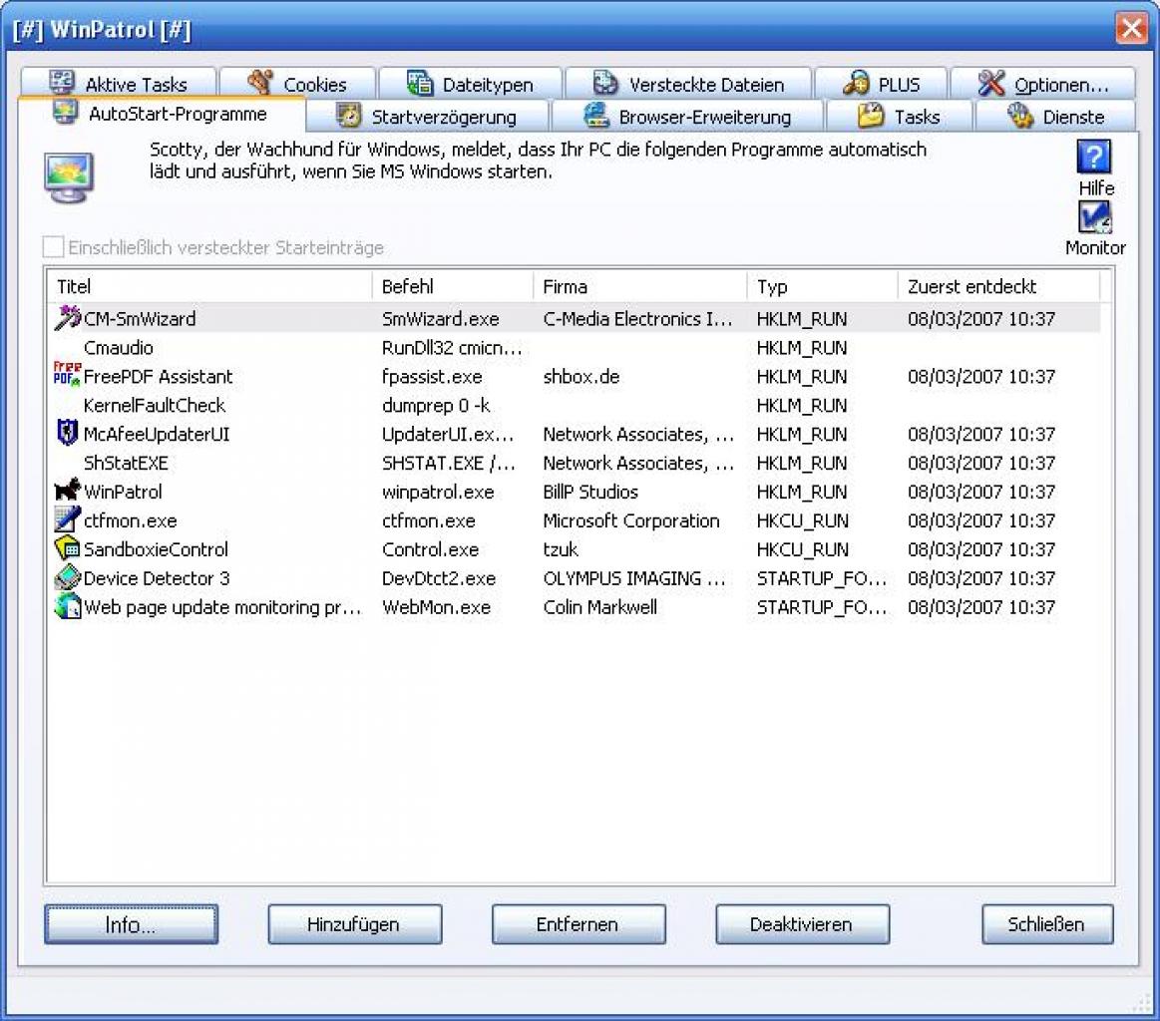The width and height of the screenshot is (1160, 1021).
Task: Click the FreePDF Assistant icon
Action: tap(67, 375)
